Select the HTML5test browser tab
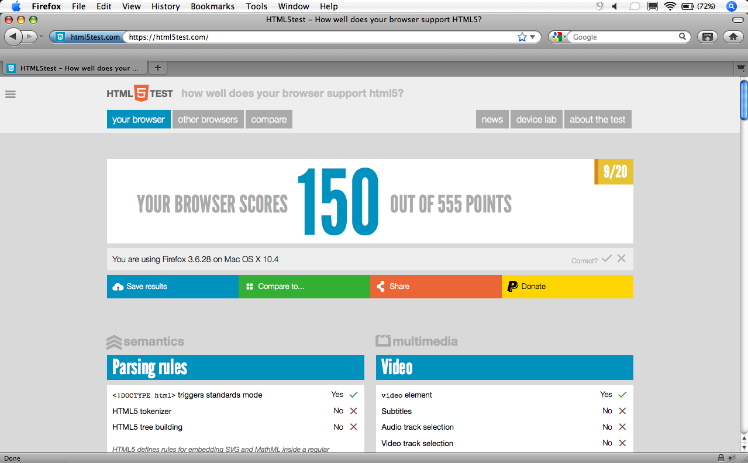748x463 pixels. tap(74, 68)
